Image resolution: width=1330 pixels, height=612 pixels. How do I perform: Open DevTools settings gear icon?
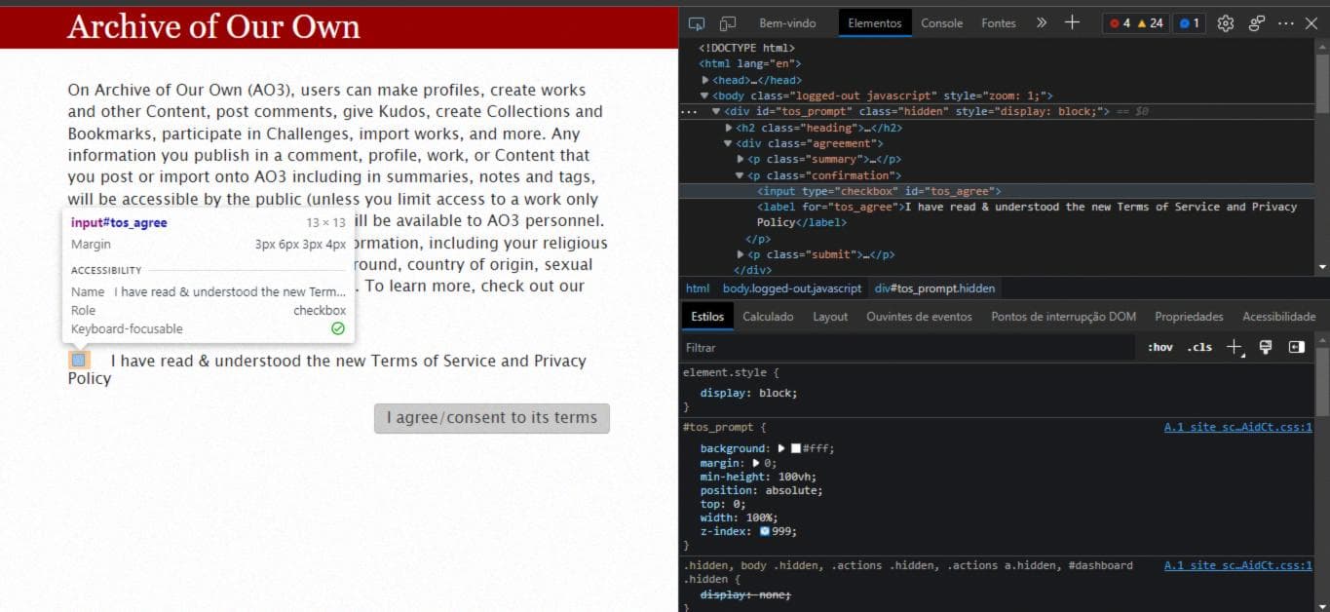[x=1226, y=22]
